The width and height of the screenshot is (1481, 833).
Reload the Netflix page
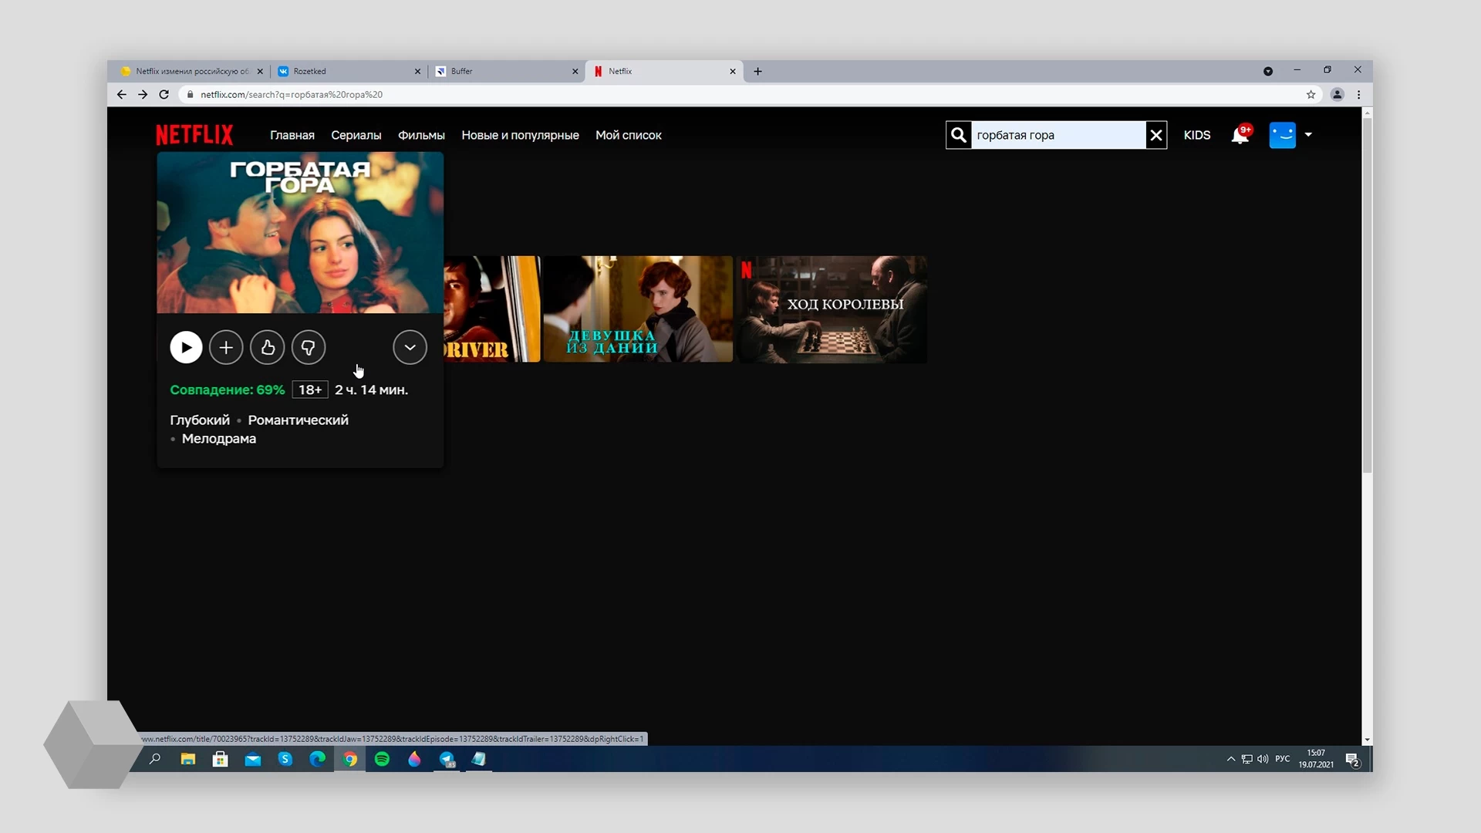click(x=164, y=94)
